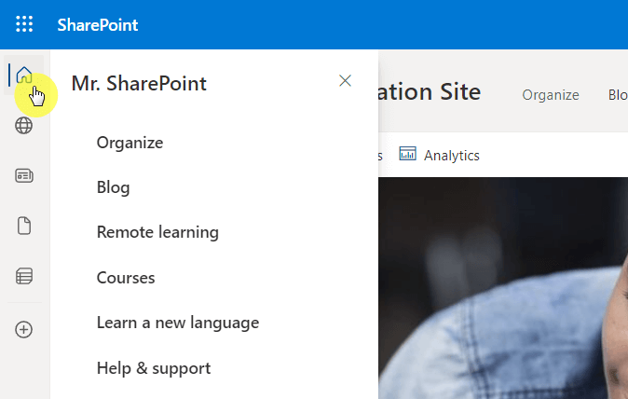628x399 pixels.
Task: Click the SharePoint title in header
Action: pyautogui.click(x=98, y=25)
